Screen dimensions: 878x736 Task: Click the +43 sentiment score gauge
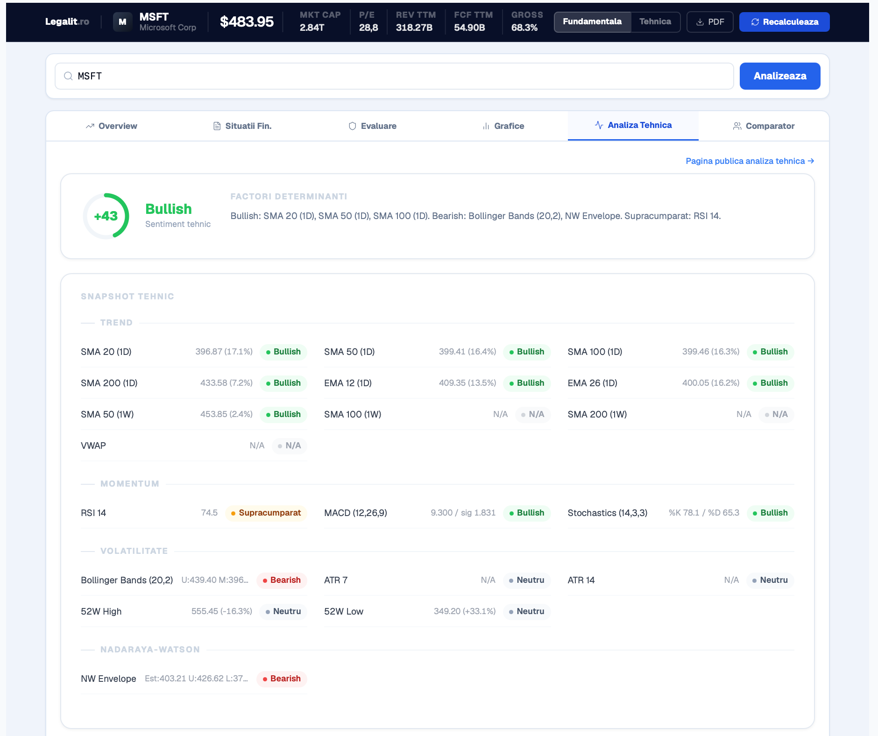[106, 216]
